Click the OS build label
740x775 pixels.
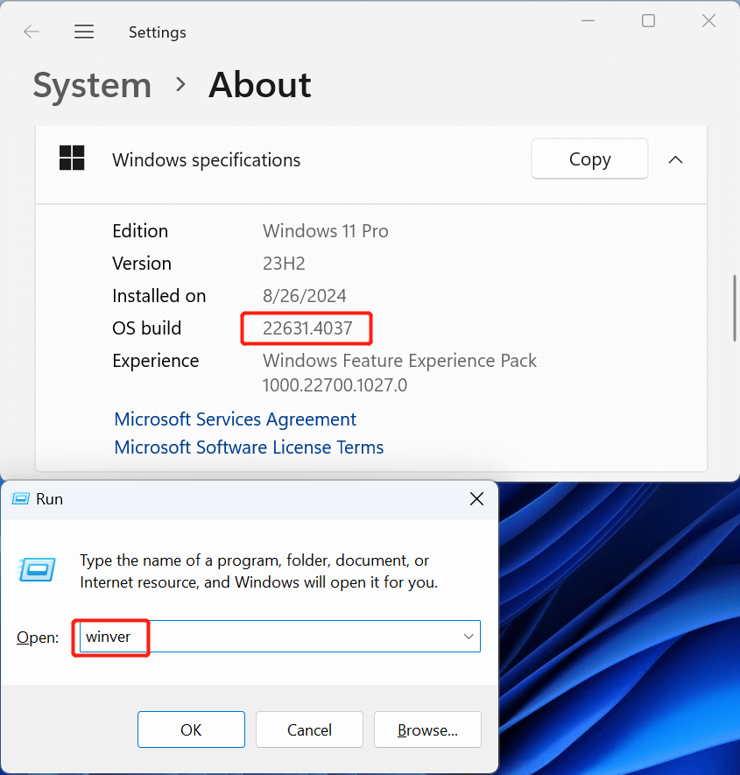tap(147, 328)
